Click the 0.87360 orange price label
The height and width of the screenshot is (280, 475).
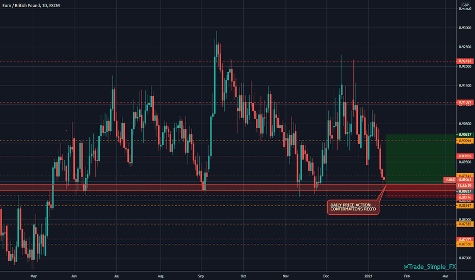pyautogui.click(x=465, y=244)
